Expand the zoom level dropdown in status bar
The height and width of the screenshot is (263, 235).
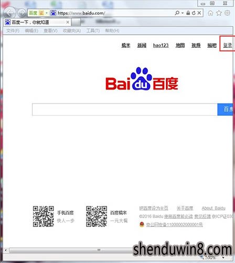[223, 258]
